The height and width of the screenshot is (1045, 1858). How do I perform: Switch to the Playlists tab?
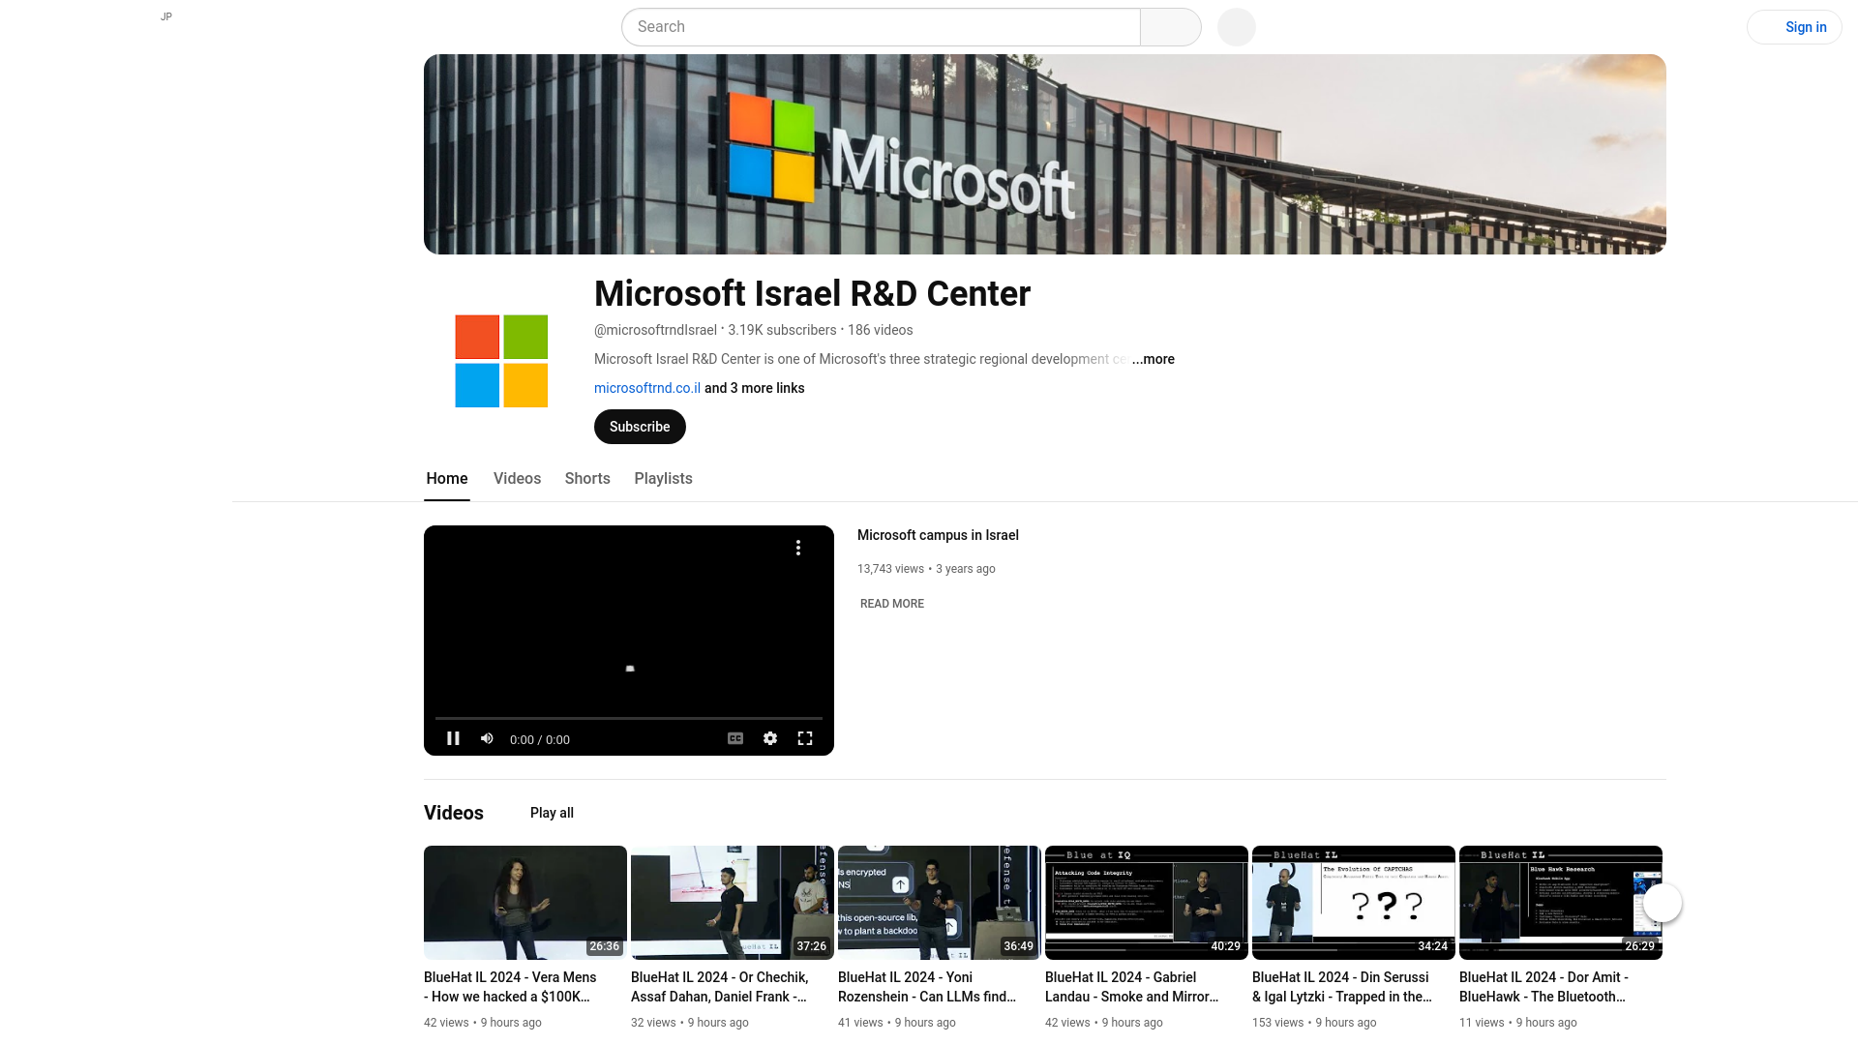click(x=664, y=479)
